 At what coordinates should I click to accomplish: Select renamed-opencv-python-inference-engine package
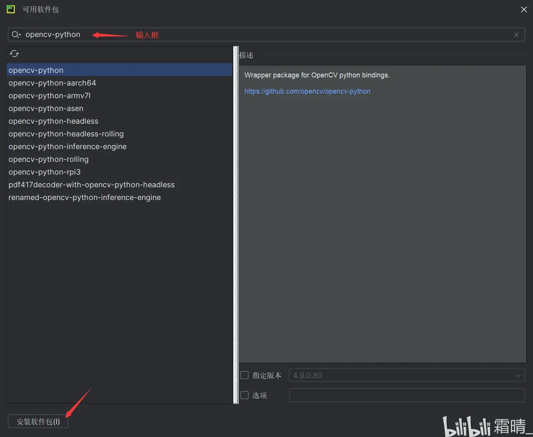(120, 197)
